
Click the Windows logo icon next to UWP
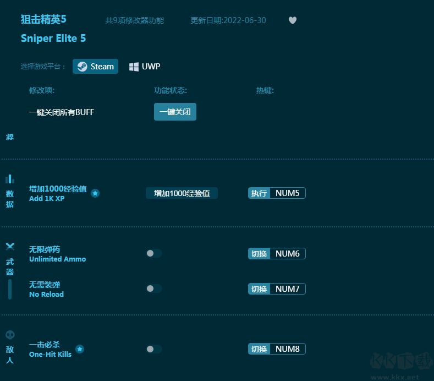point(134,67)
